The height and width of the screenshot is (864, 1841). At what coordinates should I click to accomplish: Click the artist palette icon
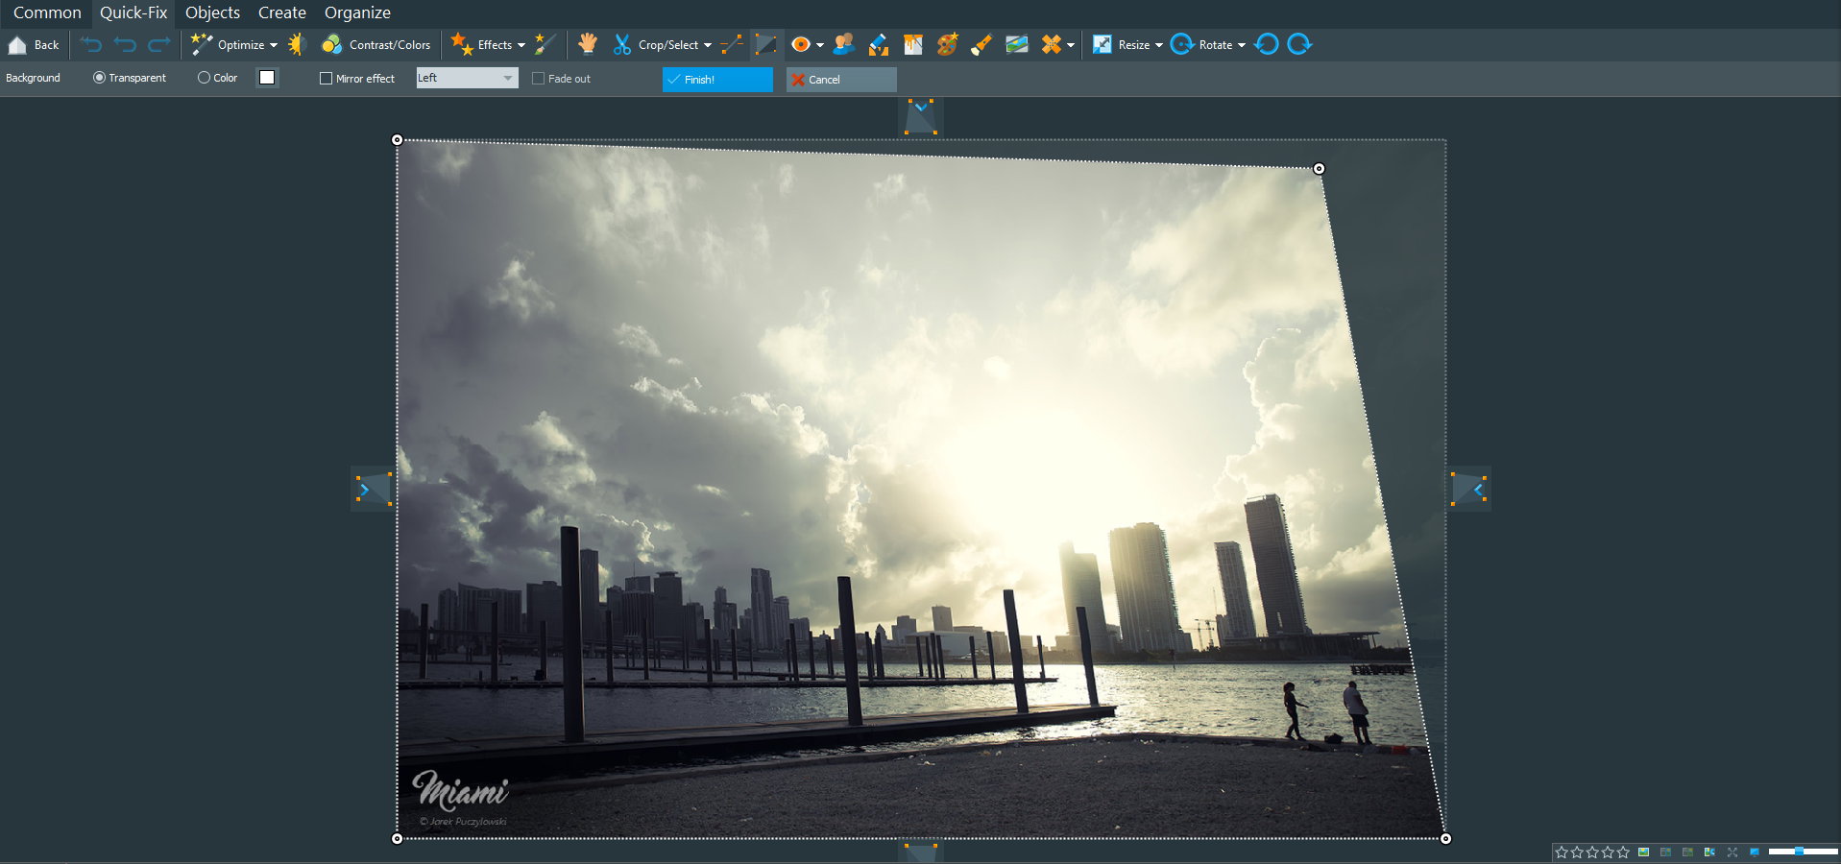947,44
